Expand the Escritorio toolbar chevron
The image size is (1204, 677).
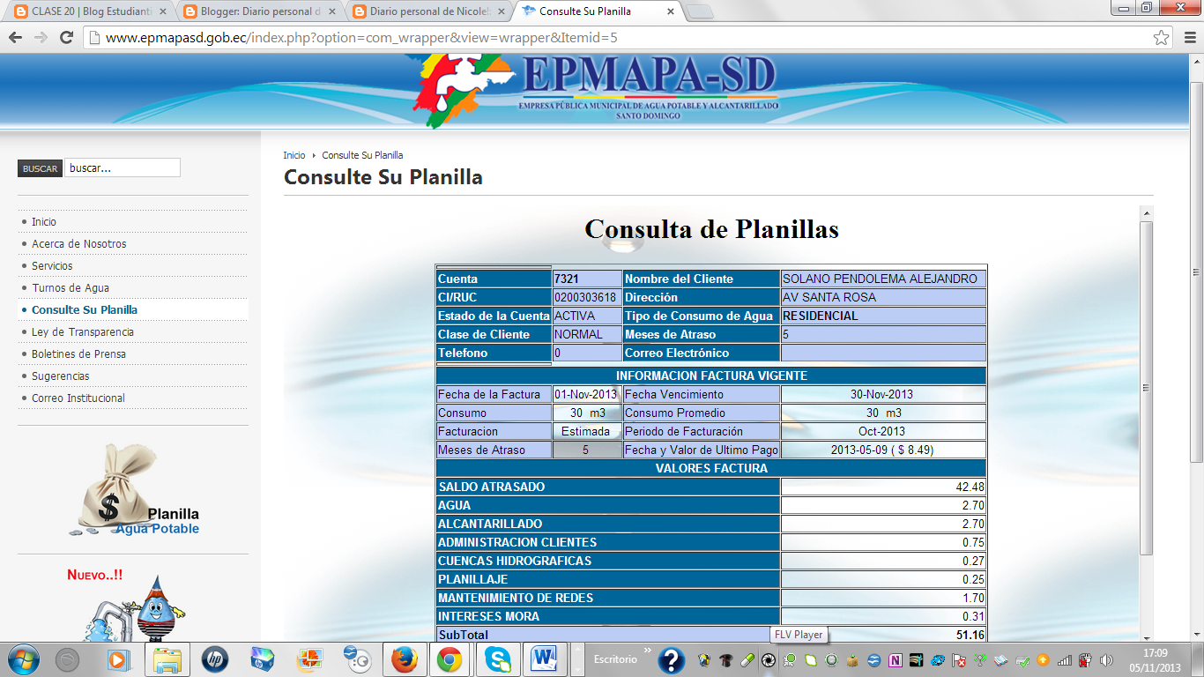(647, 651)
